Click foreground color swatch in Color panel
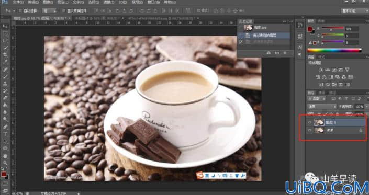 pos(310,29)
